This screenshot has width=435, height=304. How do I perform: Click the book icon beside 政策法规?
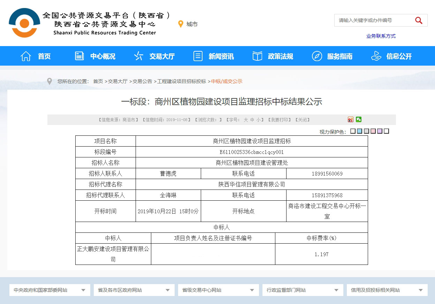pos(257,56)
